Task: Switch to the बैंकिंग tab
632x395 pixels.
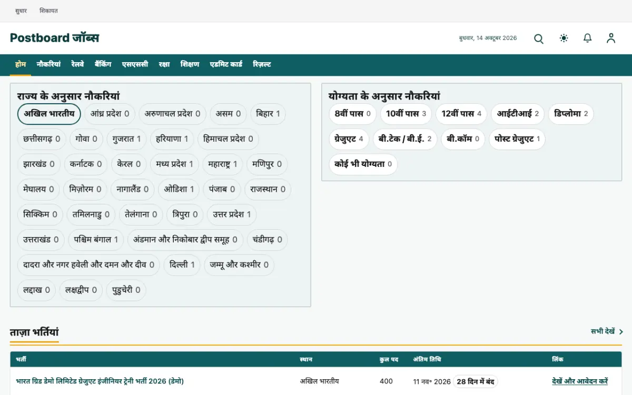Action: 103,64
